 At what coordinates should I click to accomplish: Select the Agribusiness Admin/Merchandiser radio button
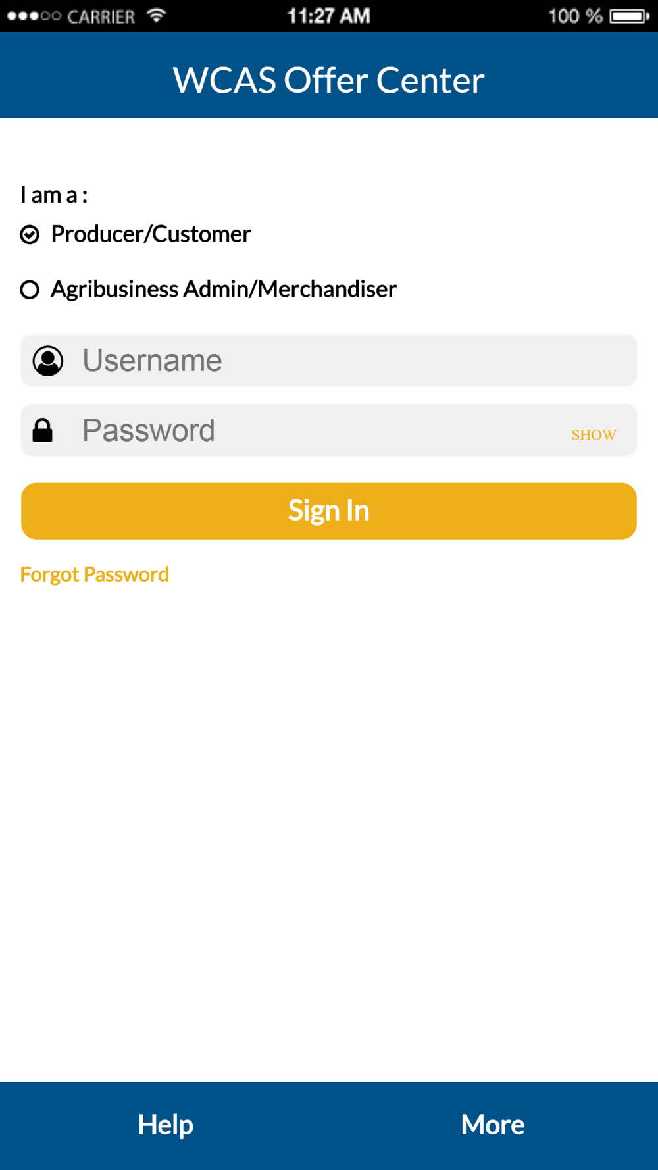[x=30, y=290]
